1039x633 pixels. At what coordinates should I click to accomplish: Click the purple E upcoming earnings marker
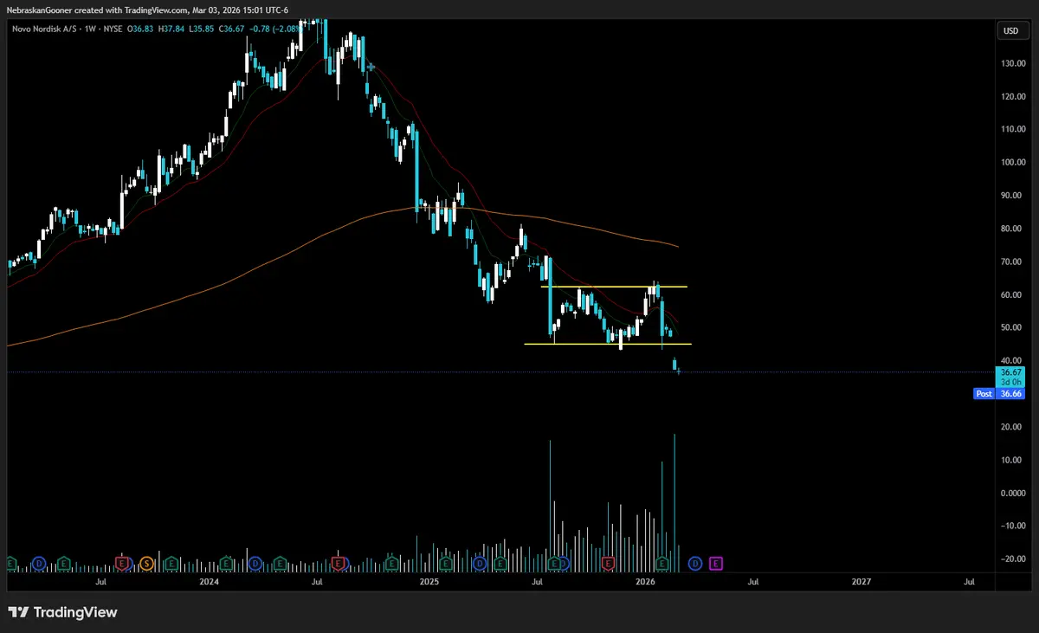[x=716, y=564]
